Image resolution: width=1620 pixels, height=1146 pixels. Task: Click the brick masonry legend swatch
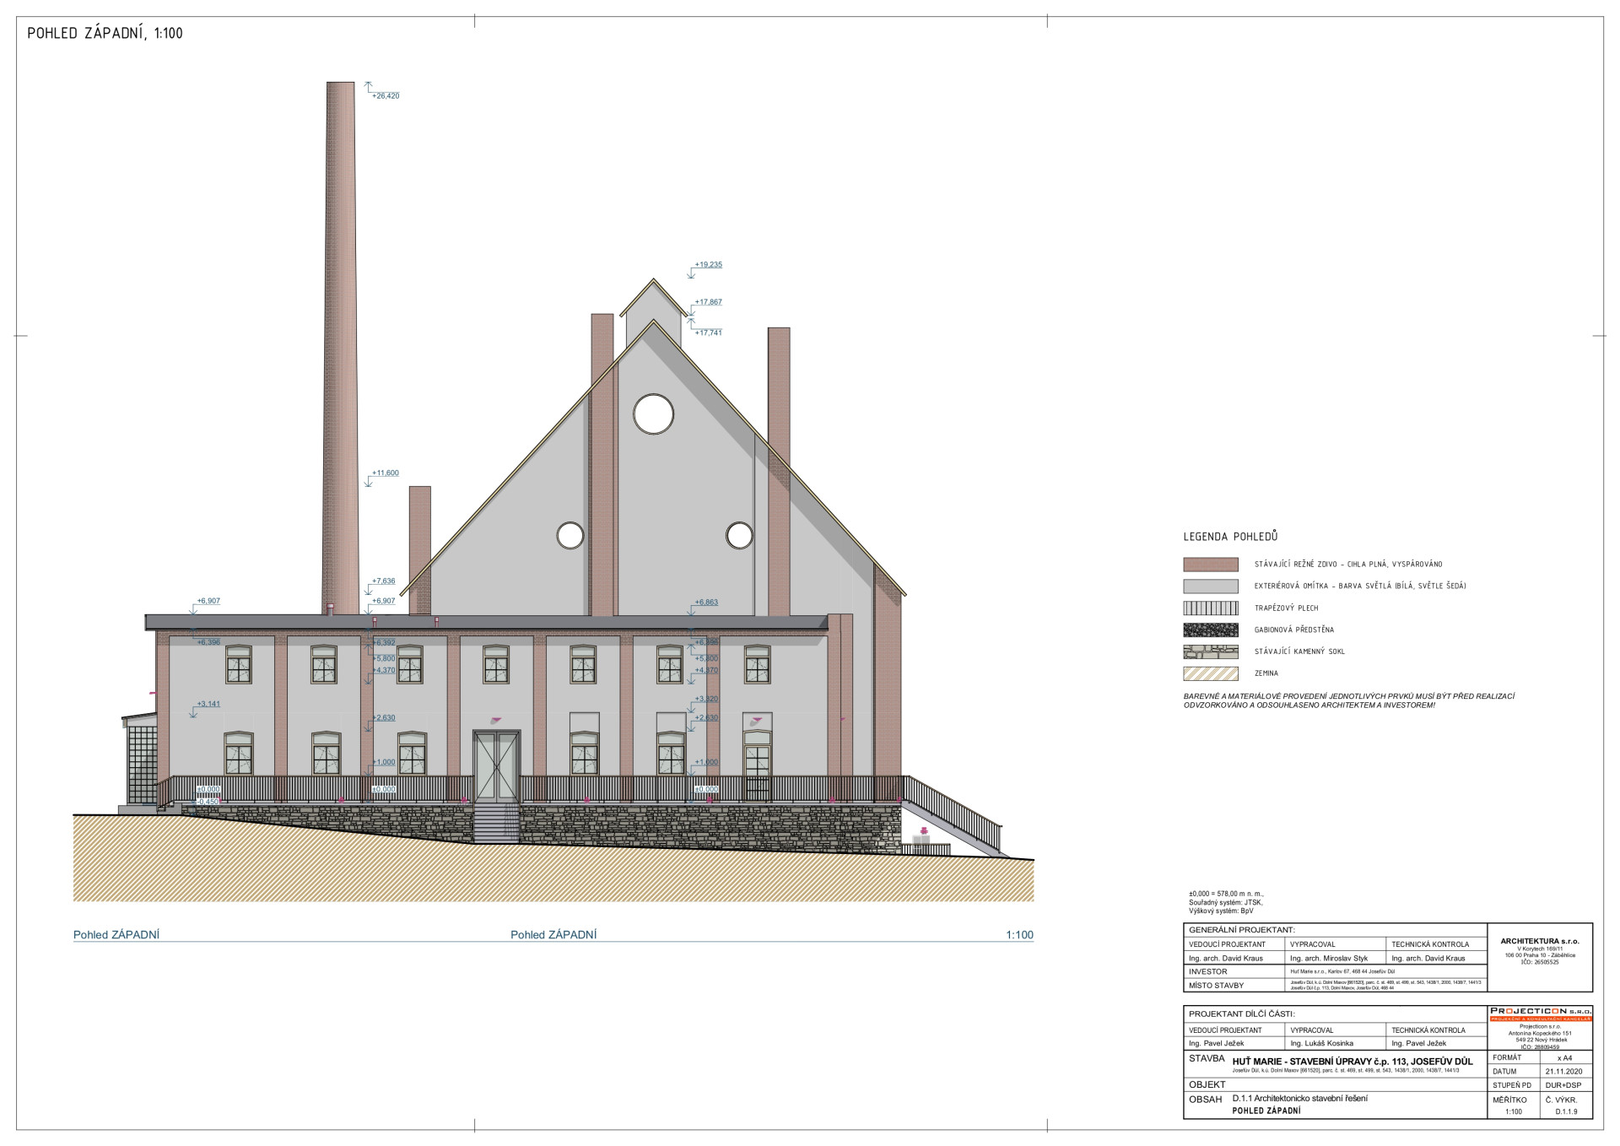click(1211, 565)
